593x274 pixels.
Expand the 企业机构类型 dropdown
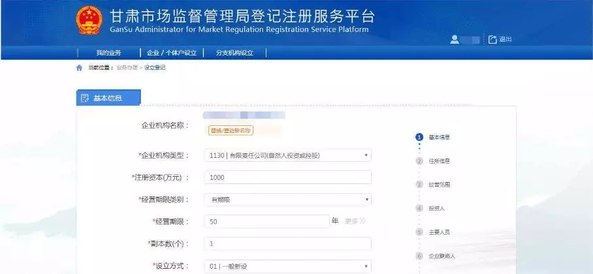pyautogui.click(x=288, y=155)
